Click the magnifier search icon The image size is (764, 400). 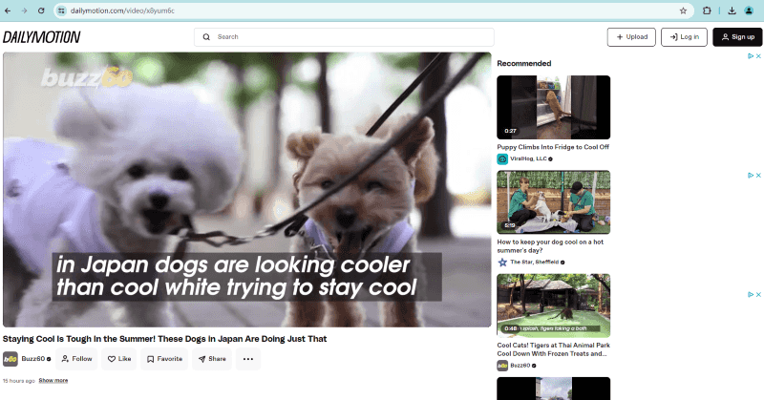(x=206, y=37)
